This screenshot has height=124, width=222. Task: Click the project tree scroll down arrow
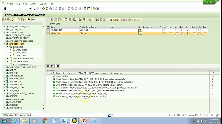[x=43, y=108]
